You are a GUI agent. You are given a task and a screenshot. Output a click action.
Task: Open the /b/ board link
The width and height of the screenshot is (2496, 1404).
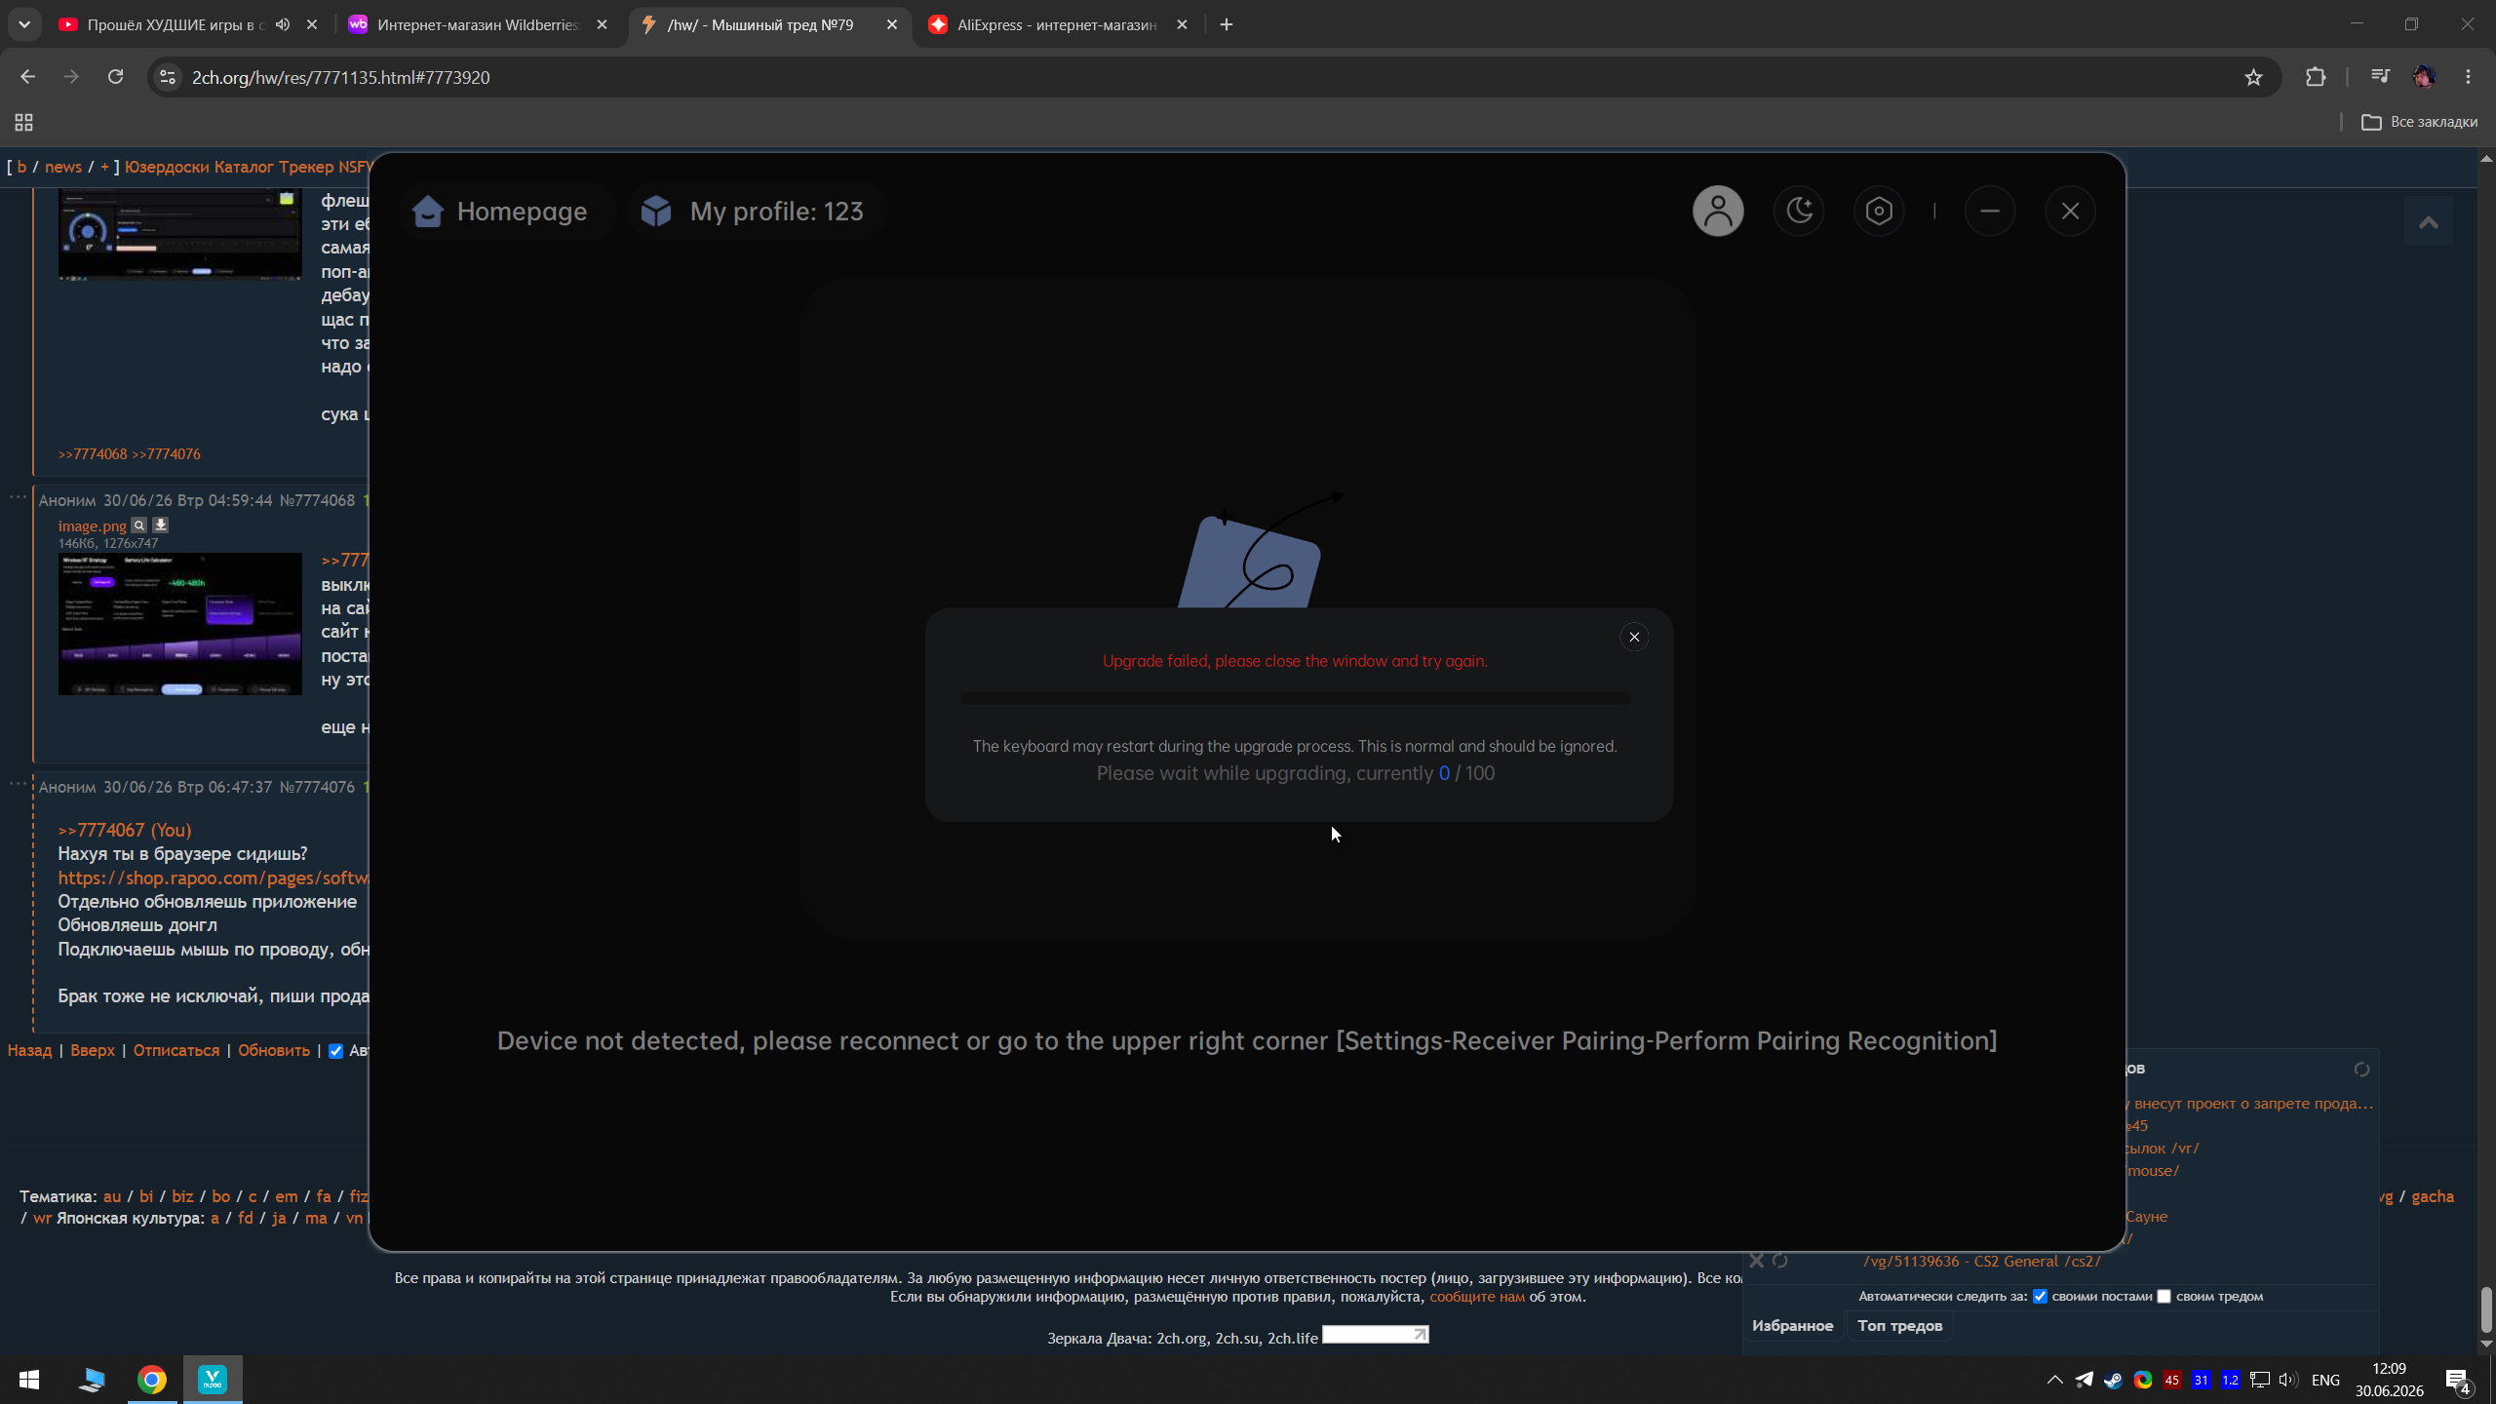tap(21, 167)
